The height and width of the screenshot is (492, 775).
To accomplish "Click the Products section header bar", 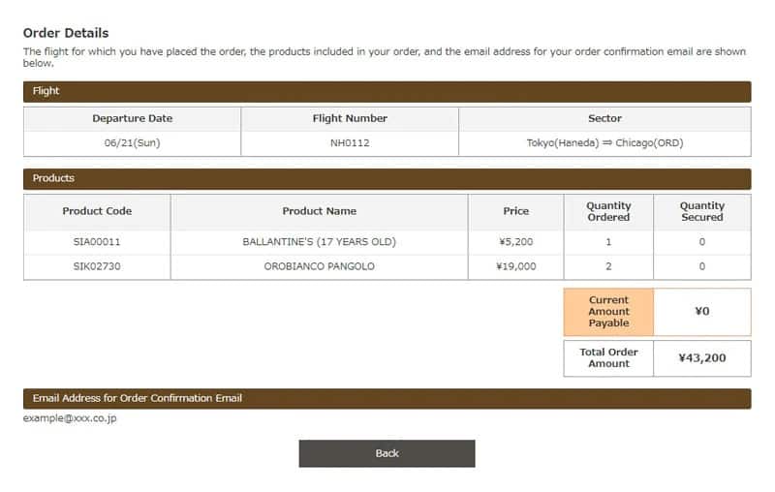I will point(387,178).
